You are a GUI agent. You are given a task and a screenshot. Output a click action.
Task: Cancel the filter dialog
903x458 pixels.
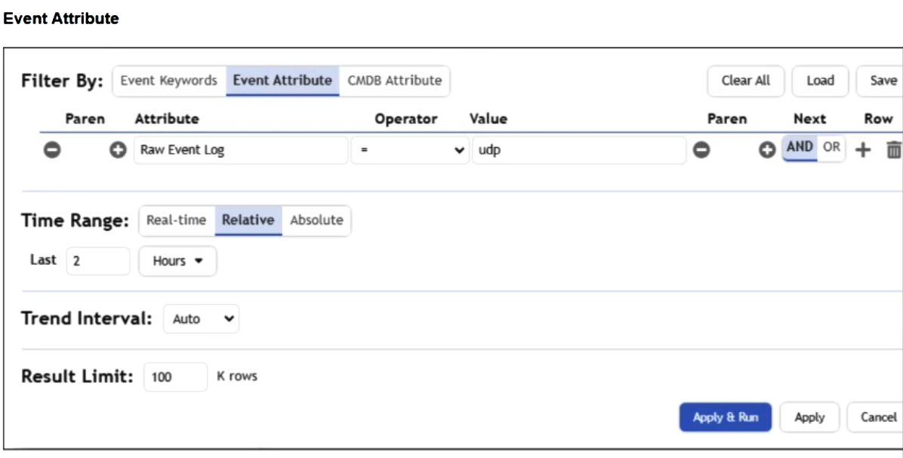click(876, 417)
